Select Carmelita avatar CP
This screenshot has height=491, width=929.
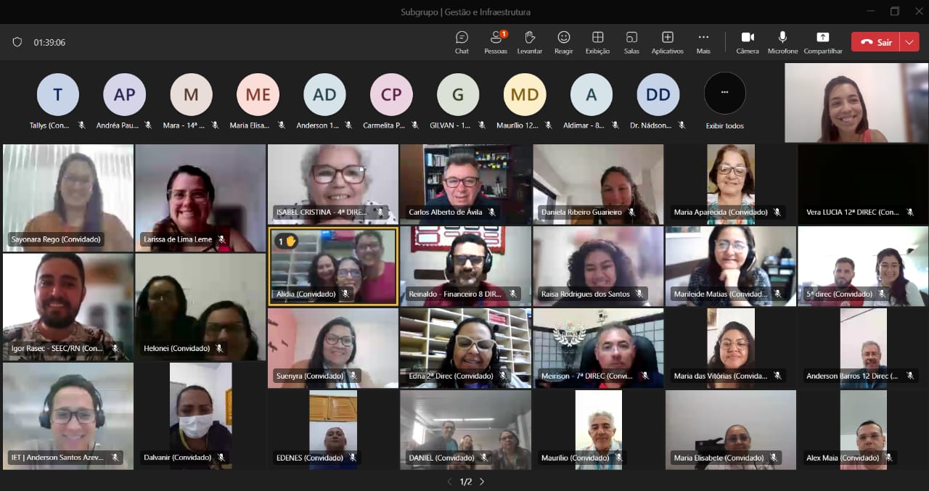pos(391,94)
